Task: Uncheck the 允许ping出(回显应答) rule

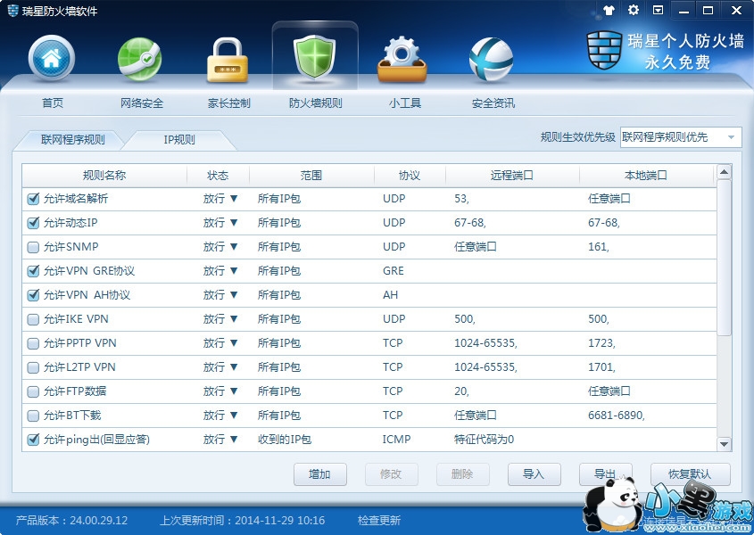Action: [33, 440]
